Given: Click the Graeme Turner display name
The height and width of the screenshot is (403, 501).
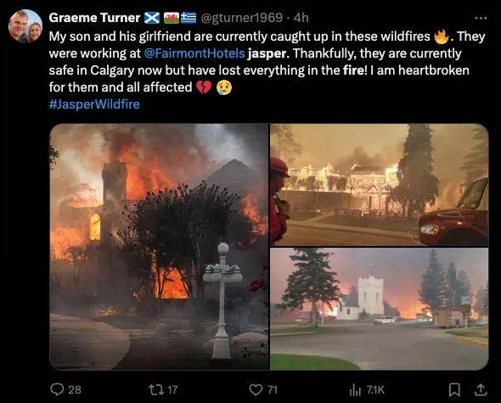Looking at the screenshot, I should [x=94, y=18].
